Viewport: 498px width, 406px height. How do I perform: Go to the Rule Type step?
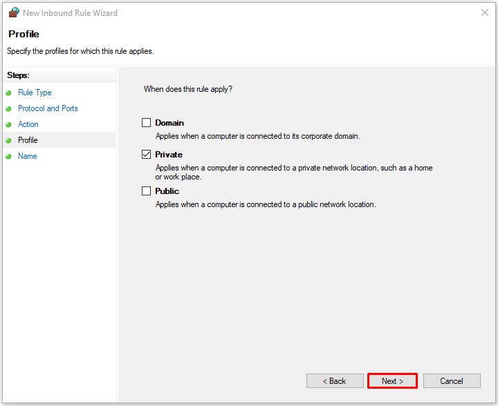click(35, 93)
